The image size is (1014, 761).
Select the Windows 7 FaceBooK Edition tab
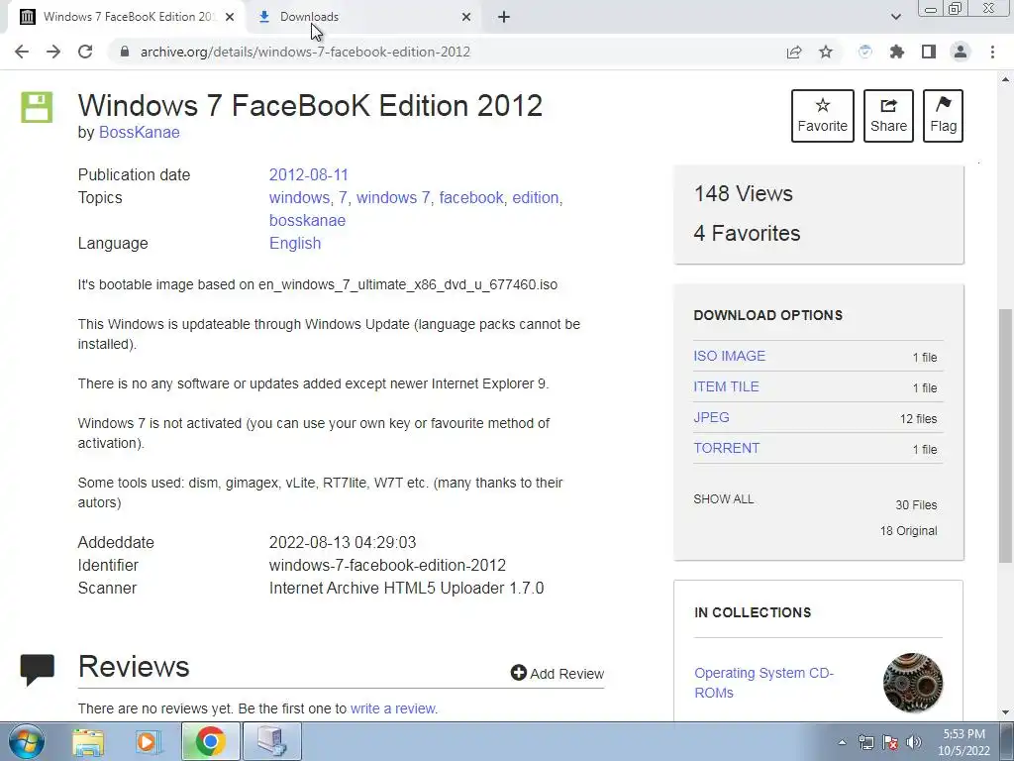pos(126,17)
